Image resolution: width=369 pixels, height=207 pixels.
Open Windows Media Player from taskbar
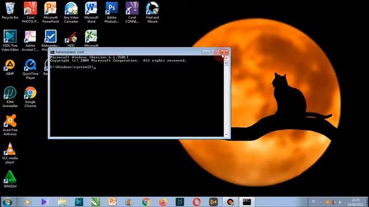(28, 202)
